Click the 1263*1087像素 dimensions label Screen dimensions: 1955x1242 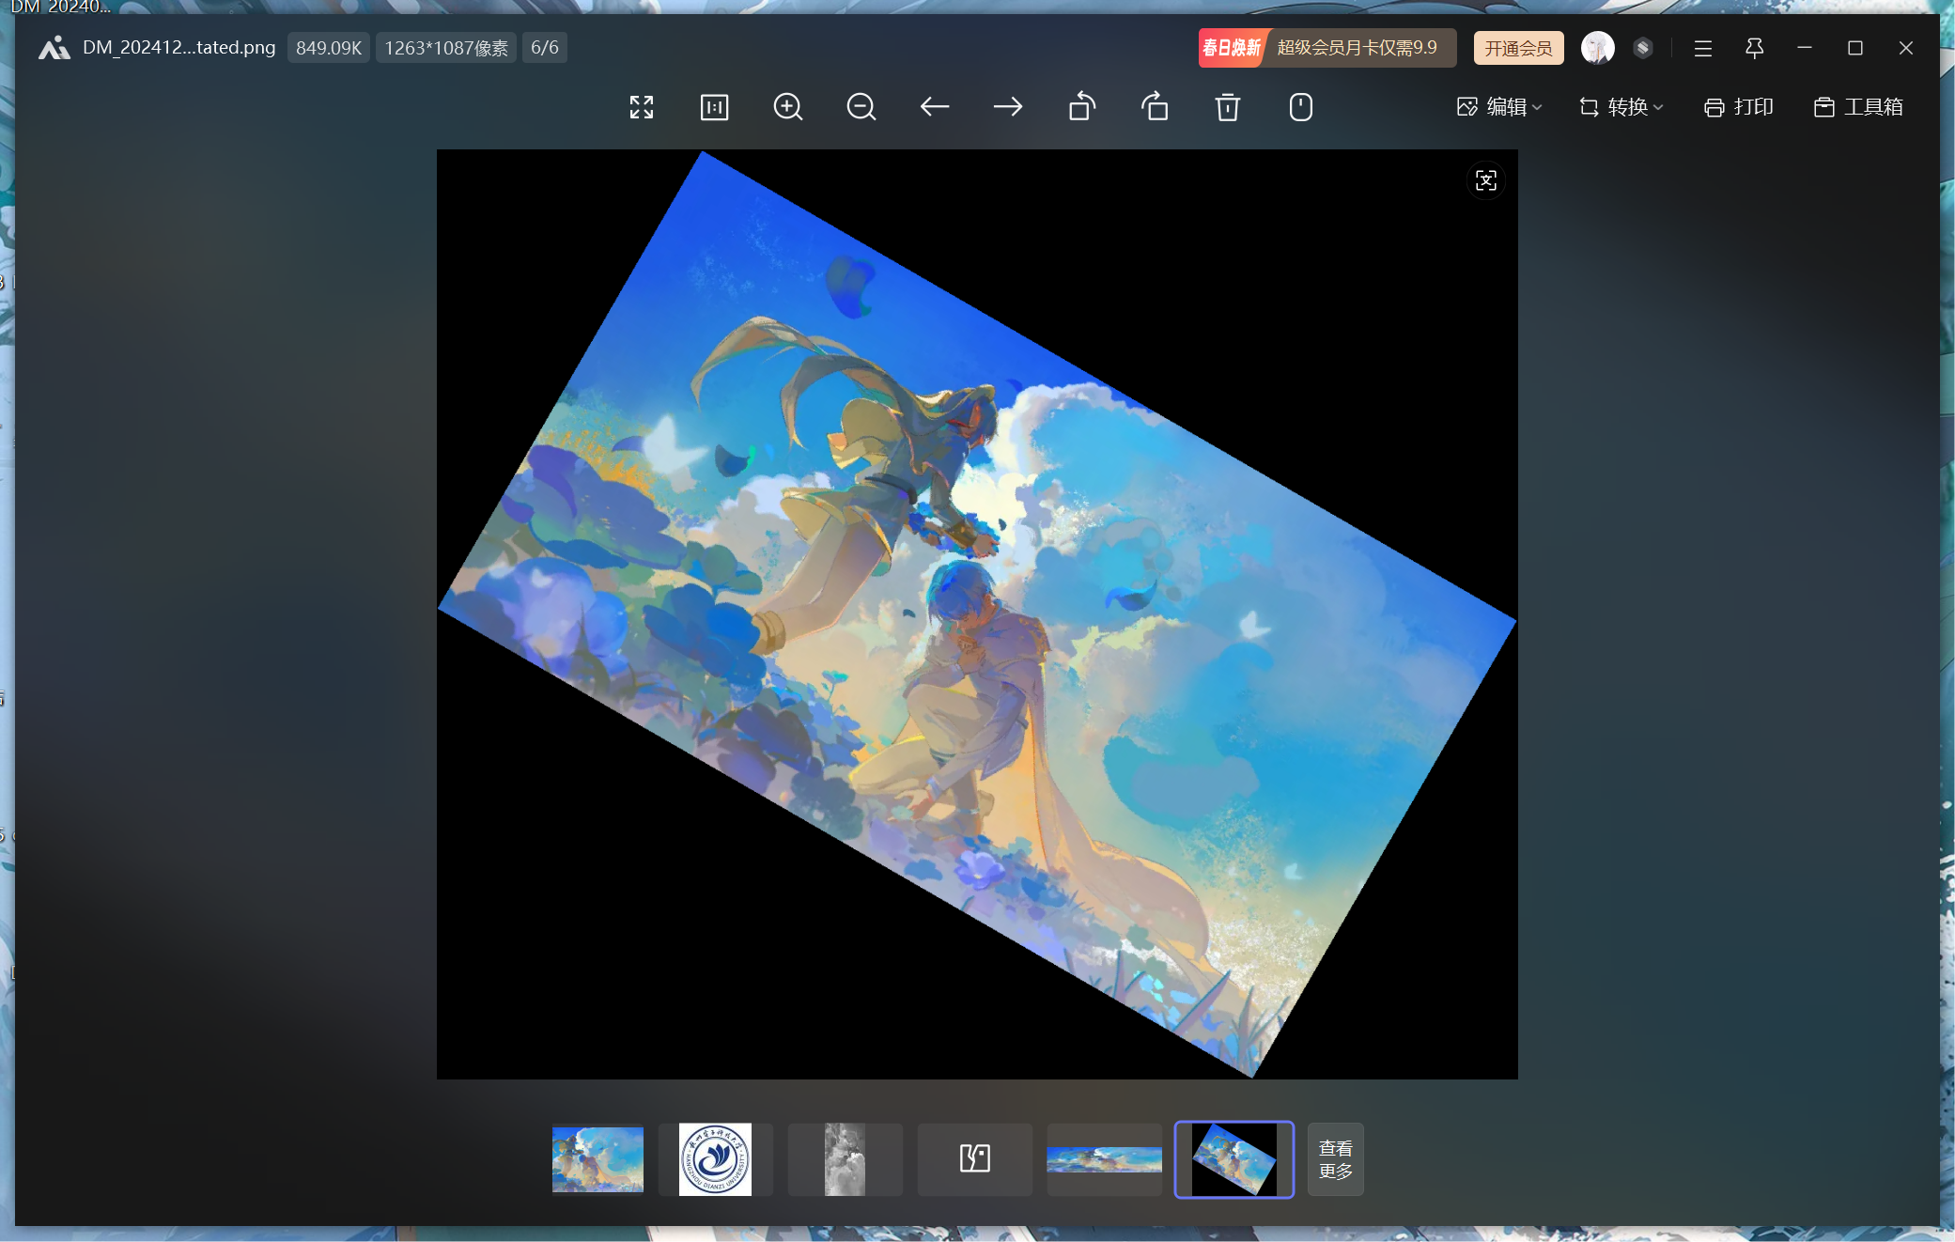point(446,48)
